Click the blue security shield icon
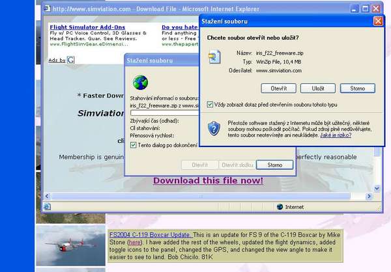 (214, 128)
